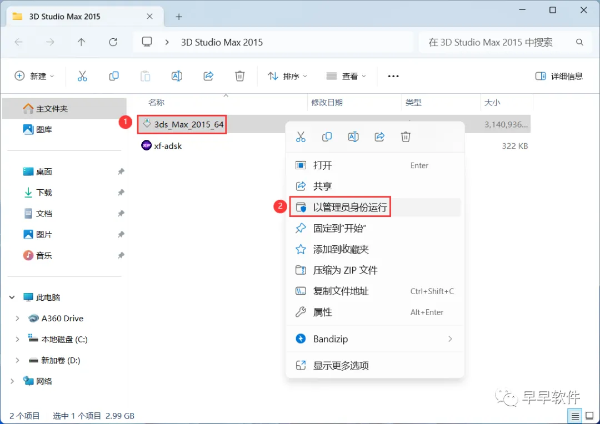This screenshot has width=600, height=424.
Task: Open the 排序 sort dropdown
Action: (x=287, y=76)
